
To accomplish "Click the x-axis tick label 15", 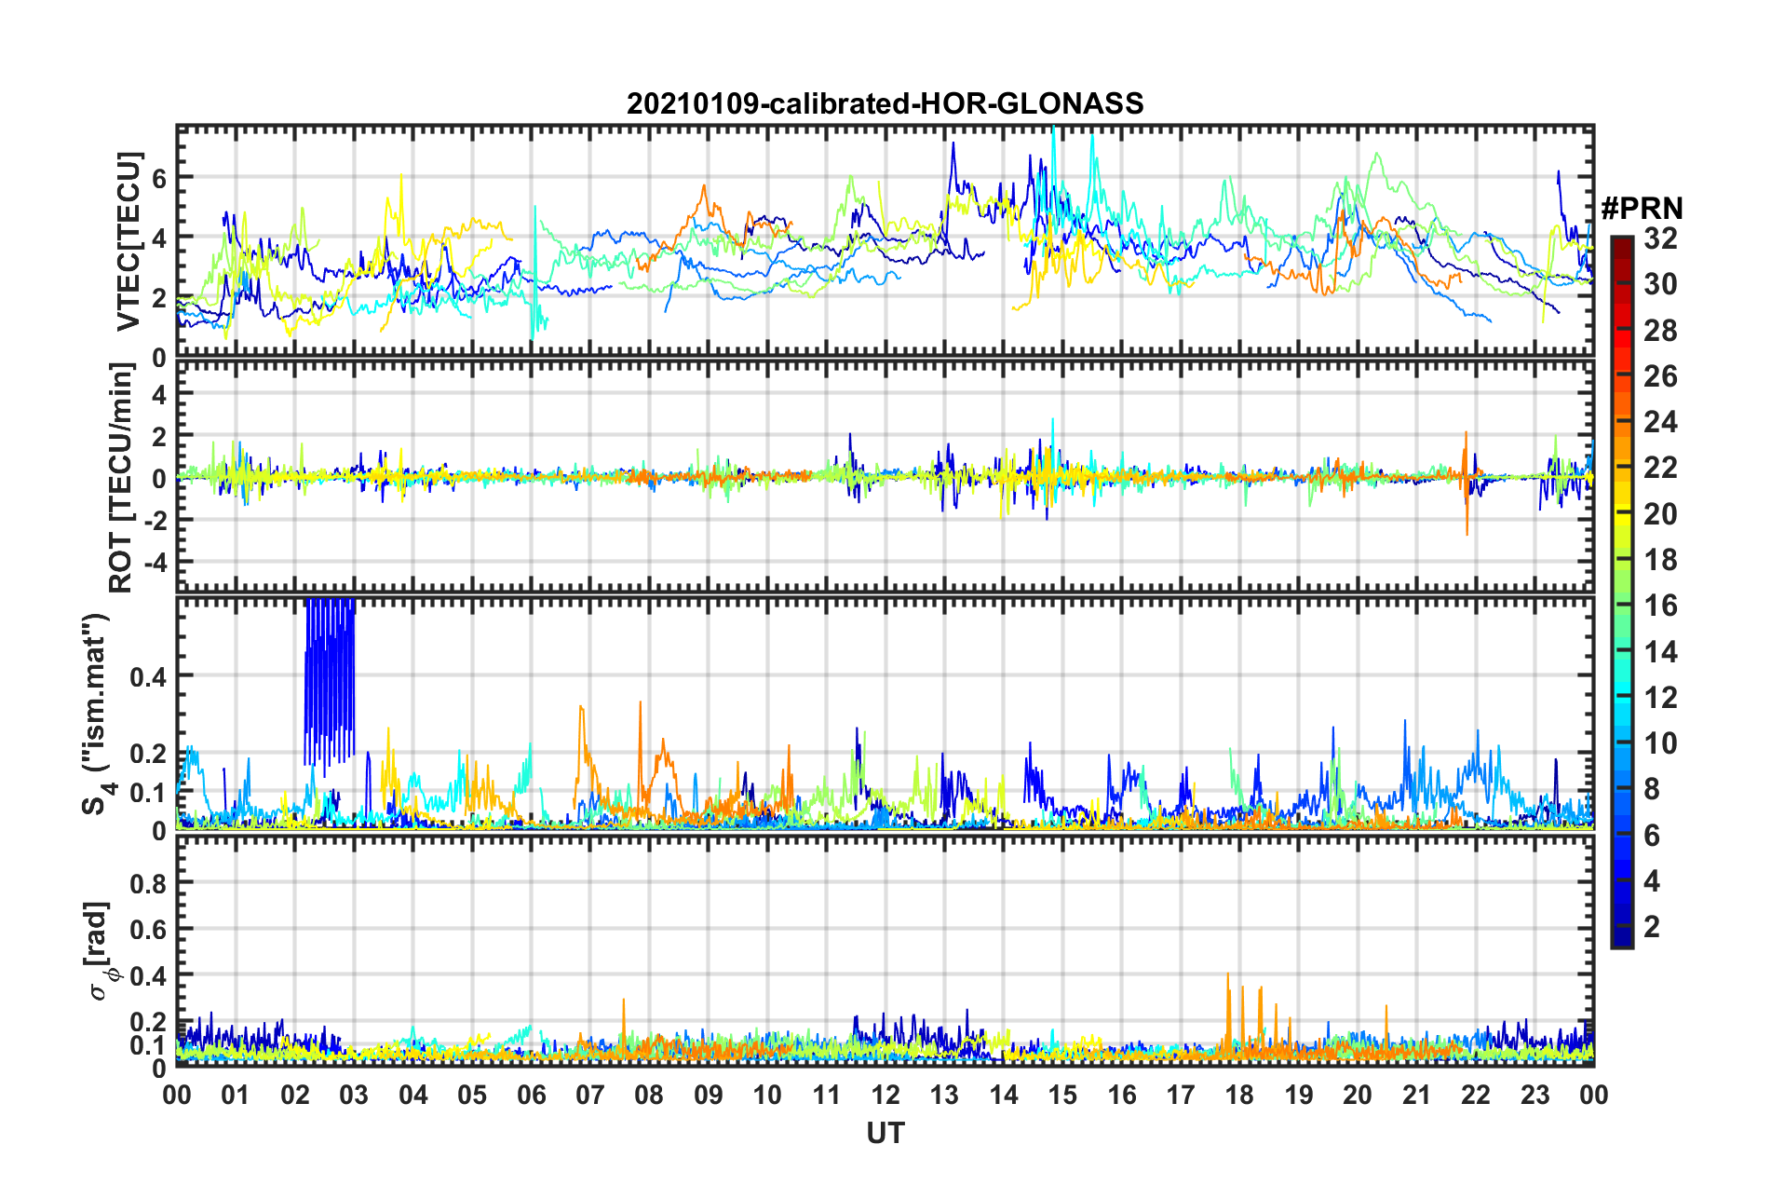I will 1062,1095.
